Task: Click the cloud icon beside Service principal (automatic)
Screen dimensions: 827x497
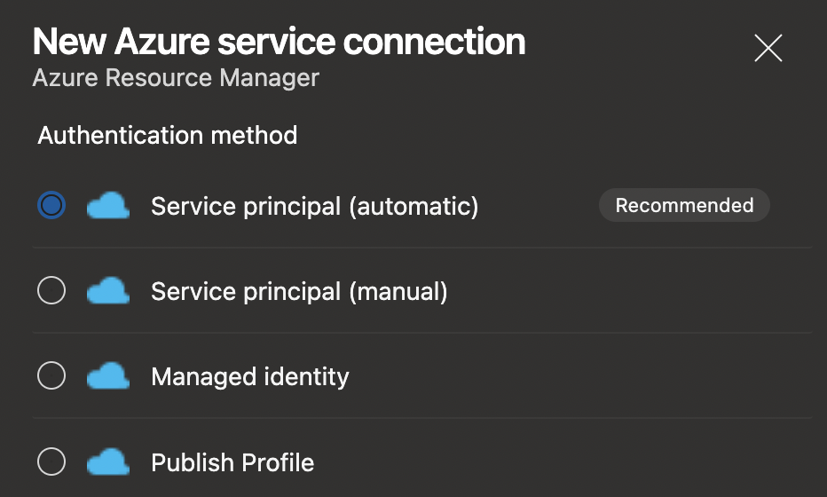Action: click(x=108, y=206)
